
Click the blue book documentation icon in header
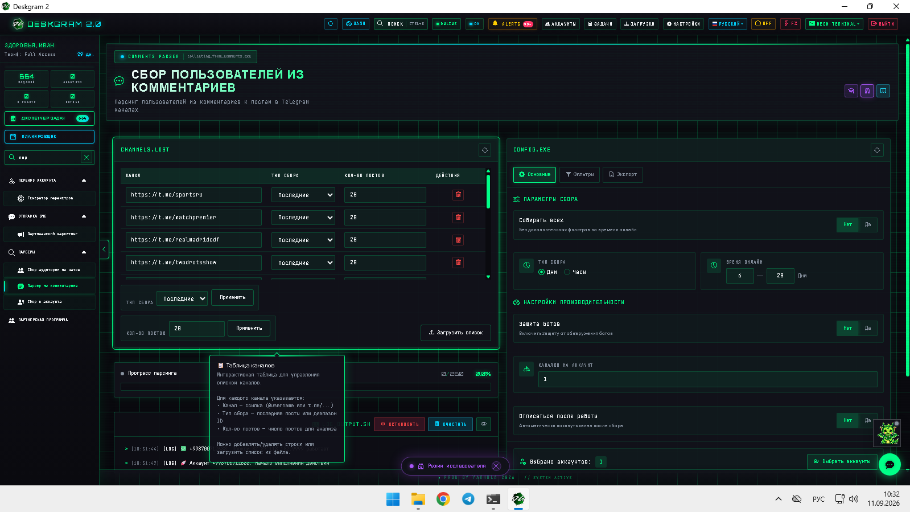click(x=883, y=91)
